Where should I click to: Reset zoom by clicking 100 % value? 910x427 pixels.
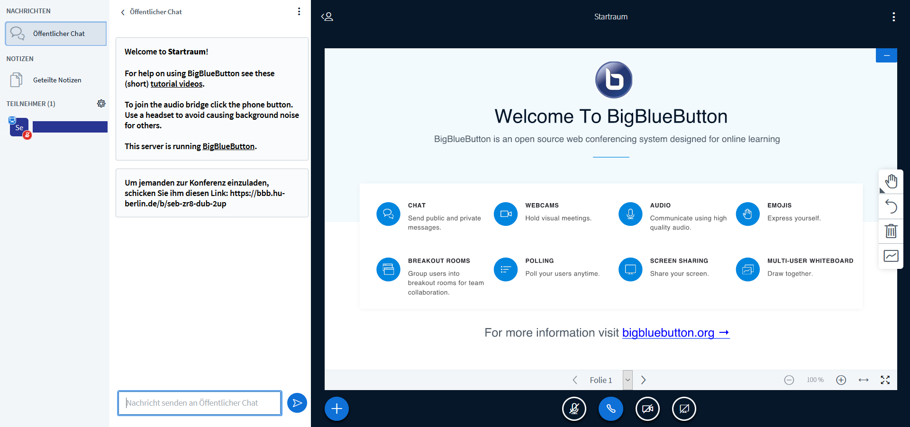[815, 380]
